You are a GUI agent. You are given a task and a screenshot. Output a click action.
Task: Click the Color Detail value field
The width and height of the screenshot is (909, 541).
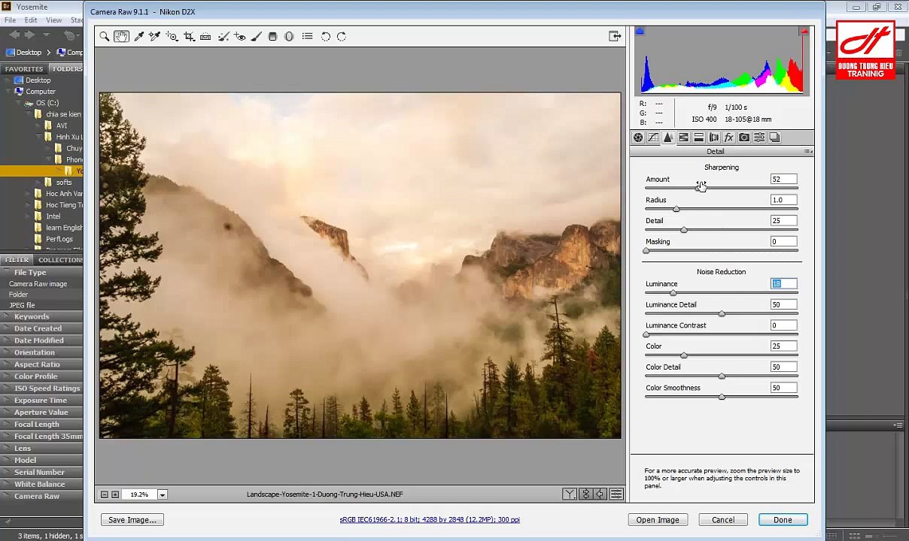point(783,367)
